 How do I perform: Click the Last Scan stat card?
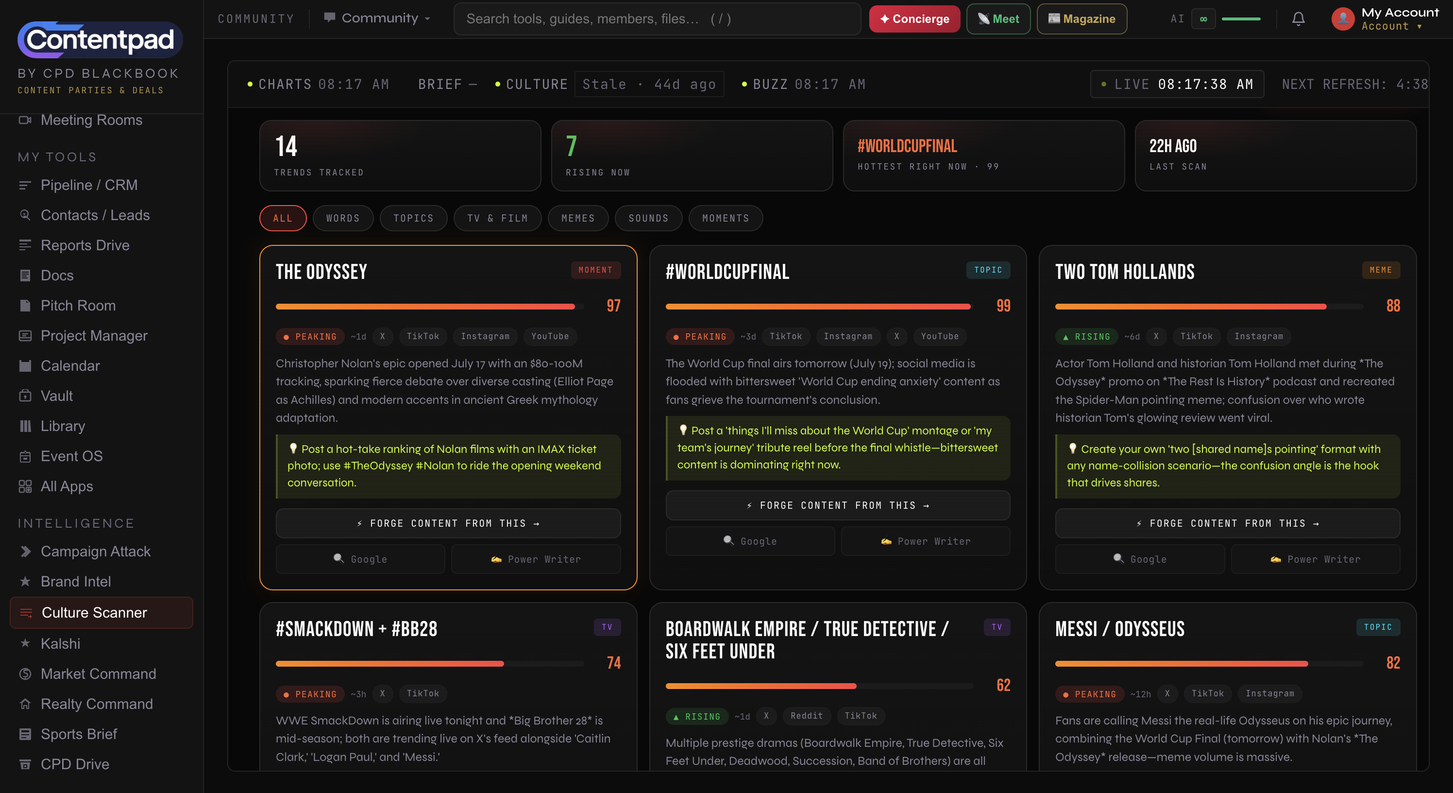click(1276, 155)
